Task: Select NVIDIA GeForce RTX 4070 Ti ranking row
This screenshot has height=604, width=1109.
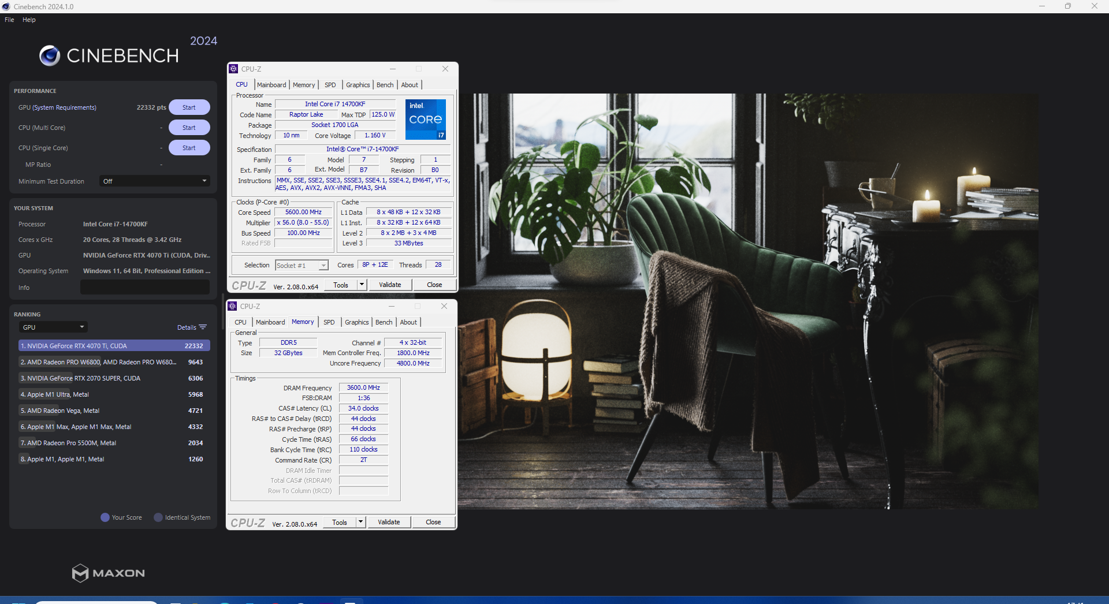Action: (x=114, y=346)
